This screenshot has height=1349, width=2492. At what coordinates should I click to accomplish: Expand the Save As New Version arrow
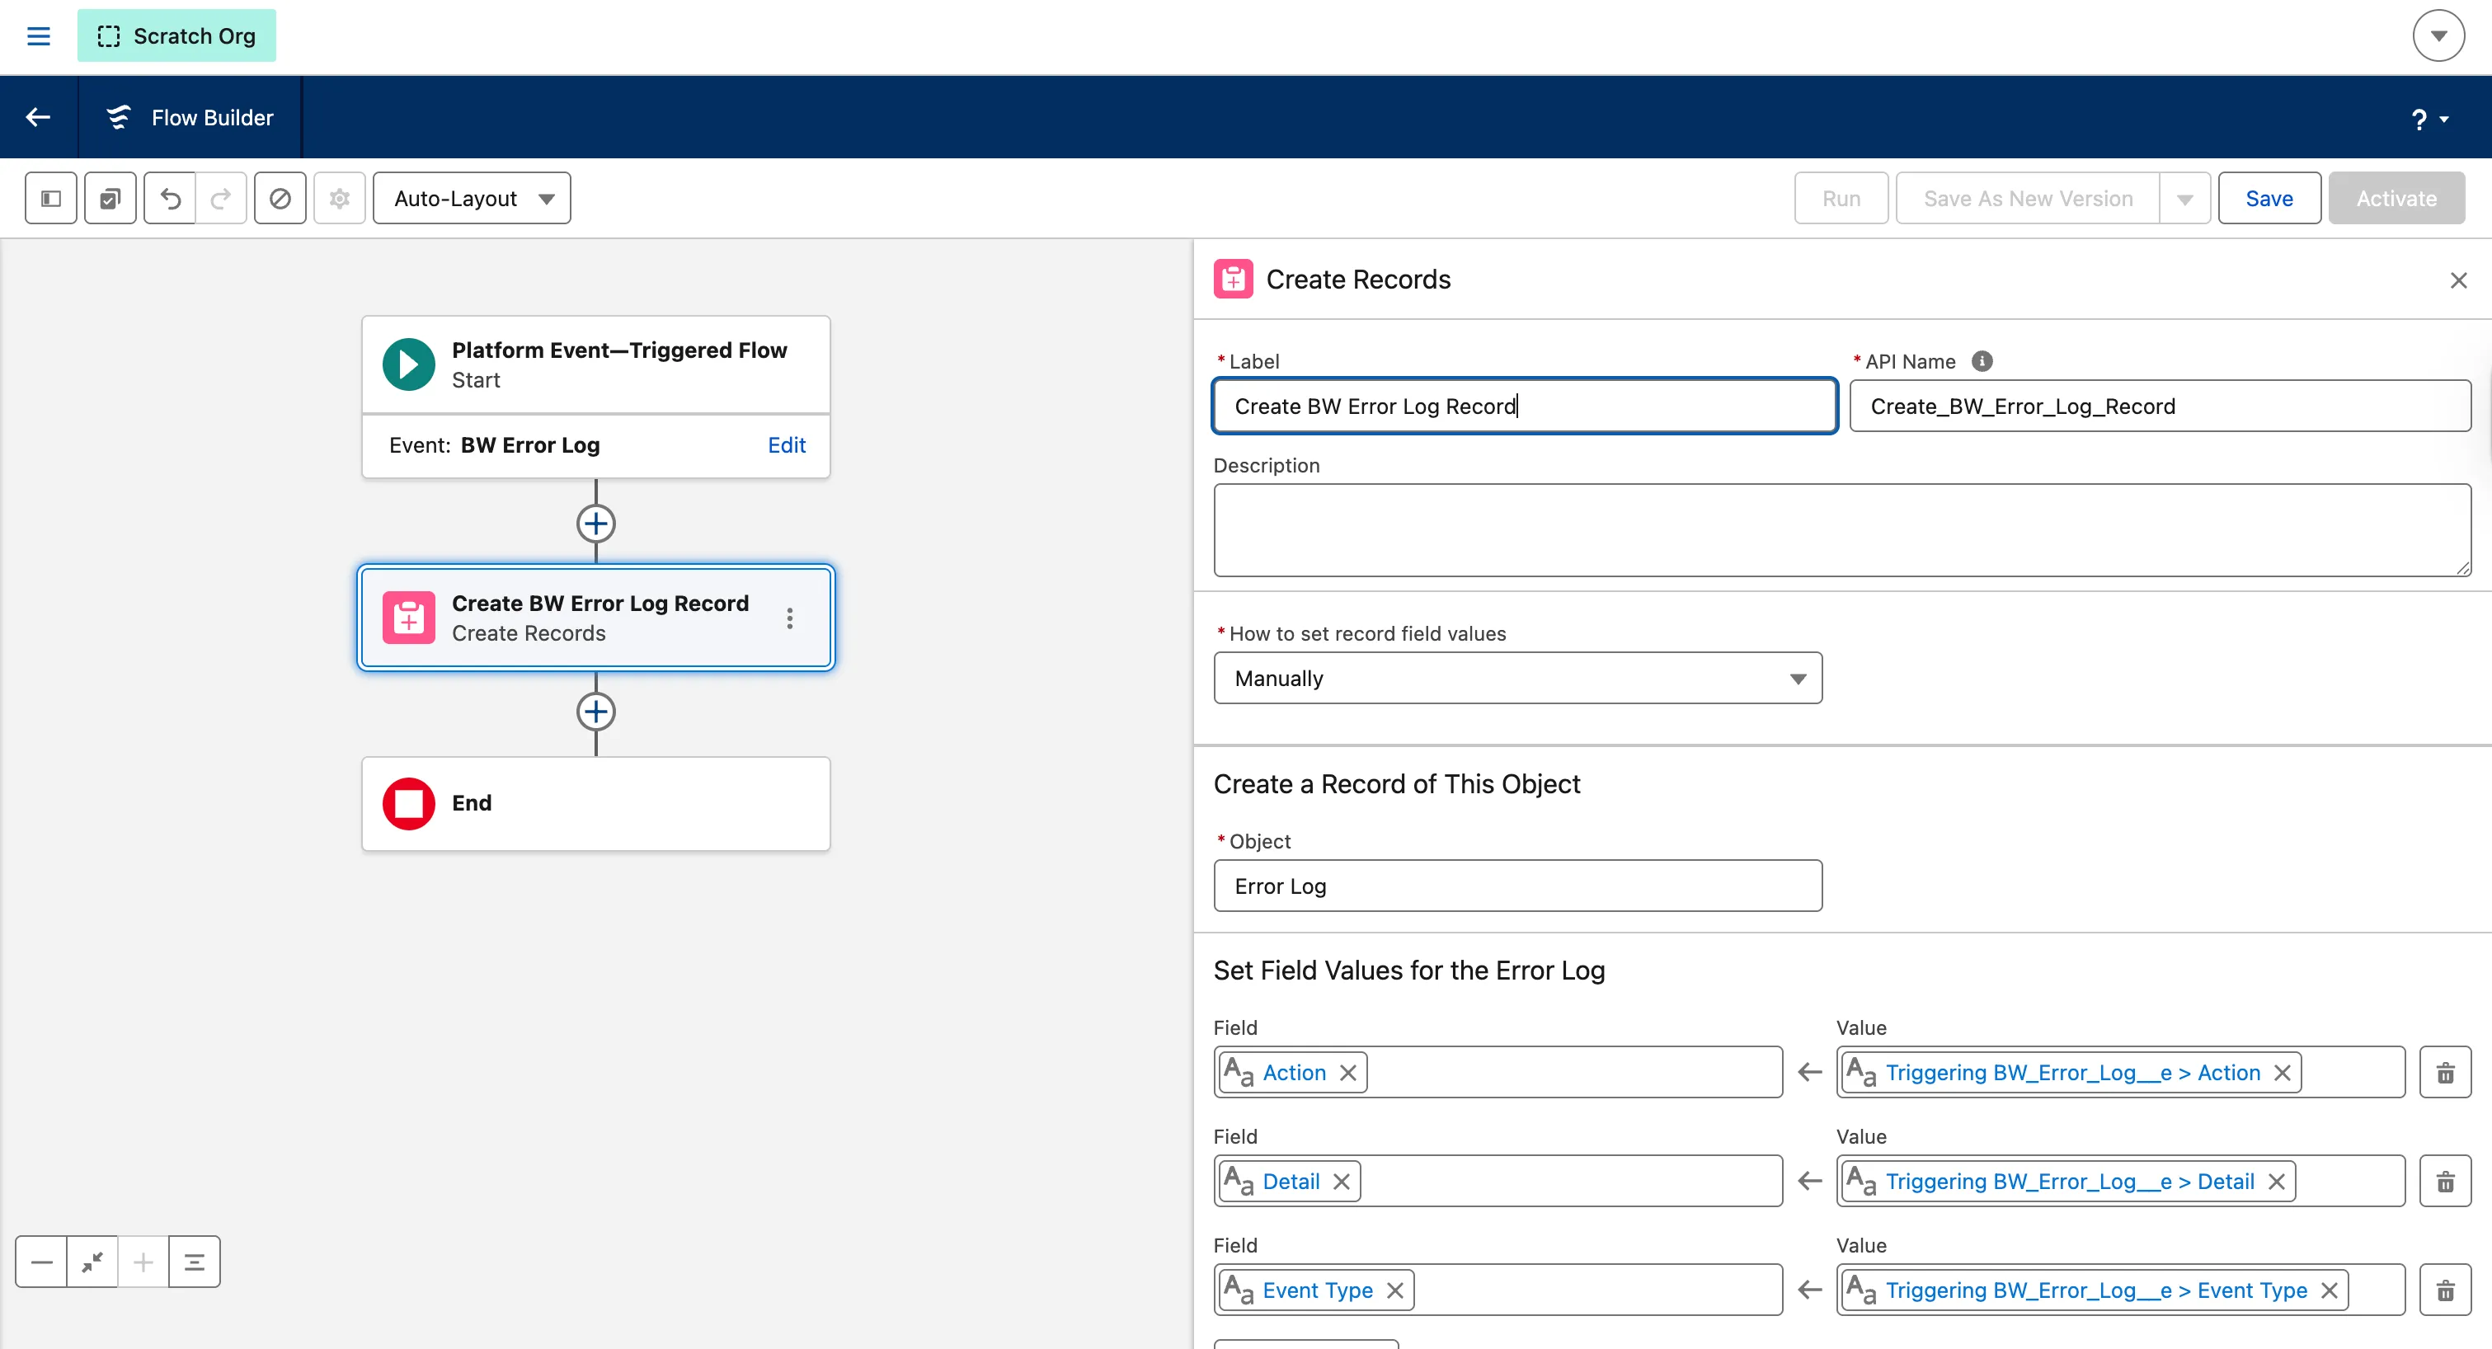2185,198
